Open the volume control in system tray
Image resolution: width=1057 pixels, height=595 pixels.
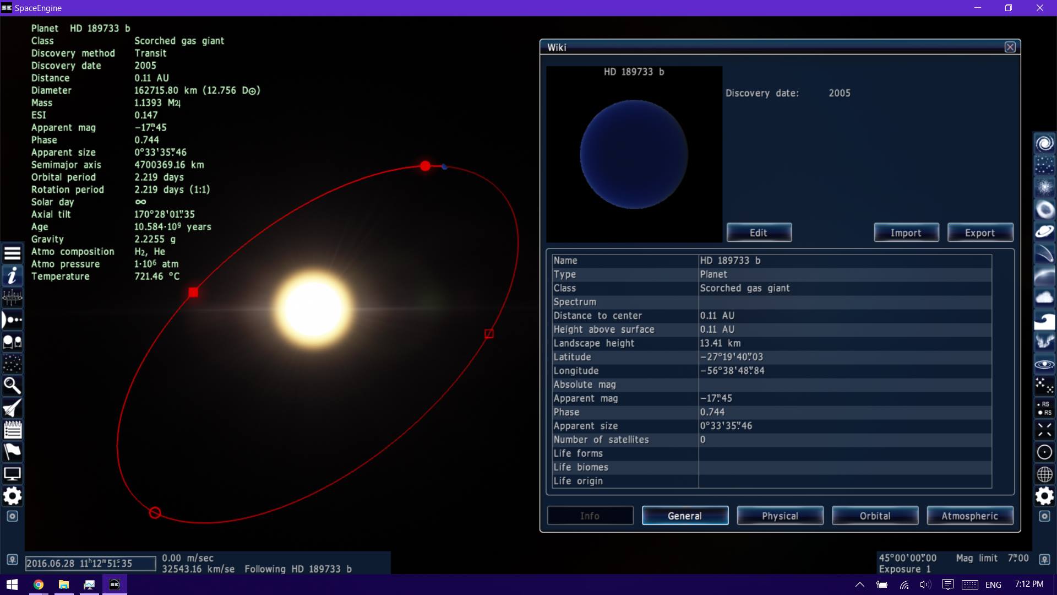pos(925,585)
